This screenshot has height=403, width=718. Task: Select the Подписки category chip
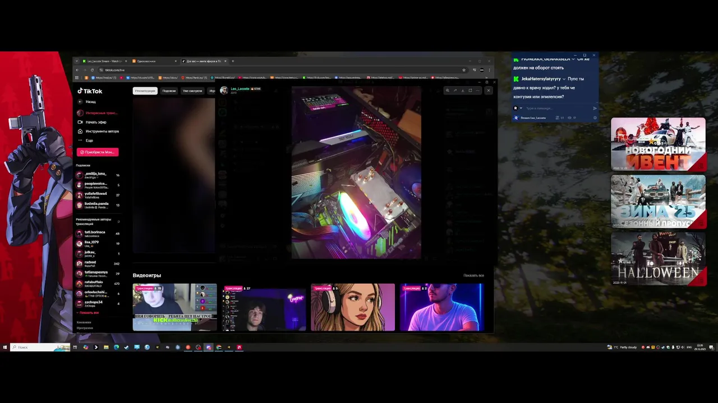[169, 91]
